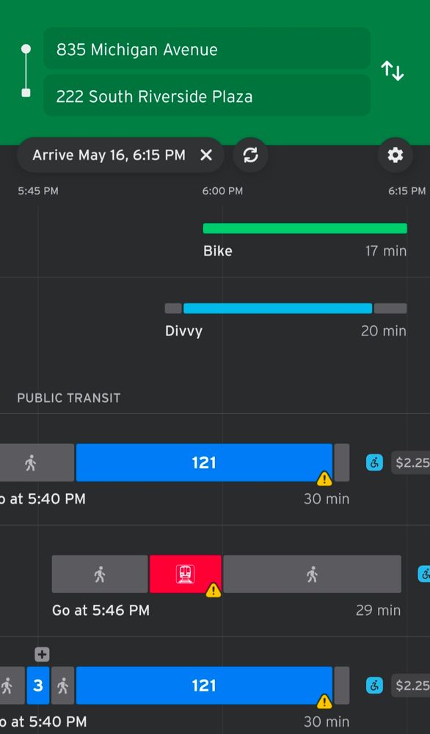Edit destination 222 South Riverside Plaza
430x734 pixels.
(207, 96)
